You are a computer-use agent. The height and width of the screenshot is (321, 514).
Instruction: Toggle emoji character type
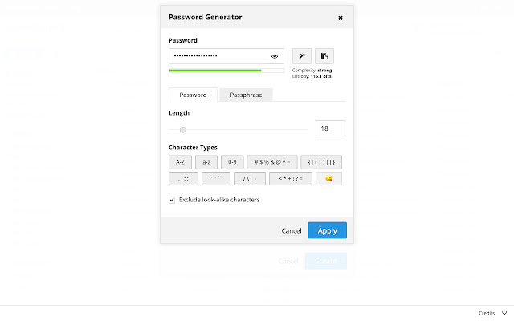pyautogui.click(x=329, y=178)
